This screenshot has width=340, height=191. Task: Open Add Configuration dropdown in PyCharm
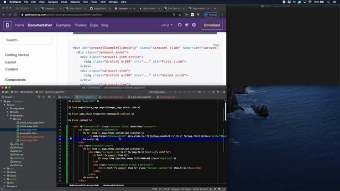coord(157,92)
